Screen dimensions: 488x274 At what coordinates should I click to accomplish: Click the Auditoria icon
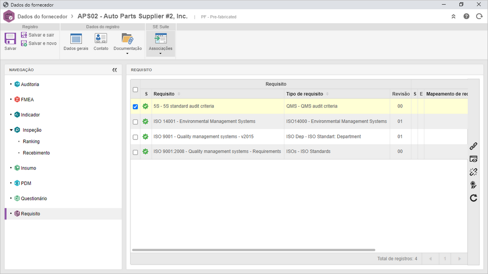17,84
